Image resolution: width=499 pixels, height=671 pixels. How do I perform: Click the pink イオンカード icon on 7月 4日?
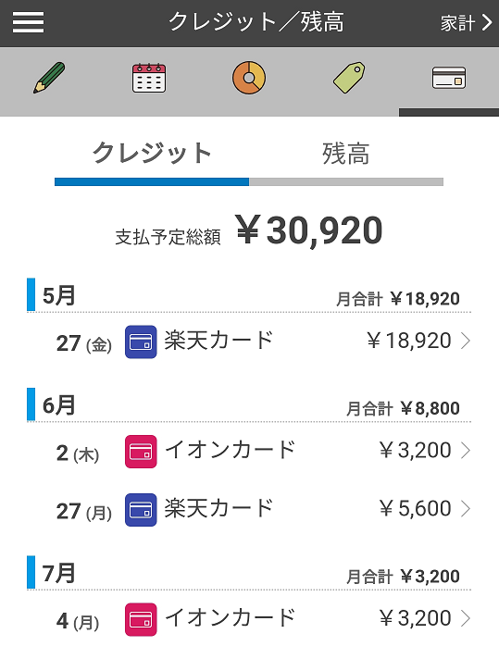pyautogui.click(x=141, y=619)
